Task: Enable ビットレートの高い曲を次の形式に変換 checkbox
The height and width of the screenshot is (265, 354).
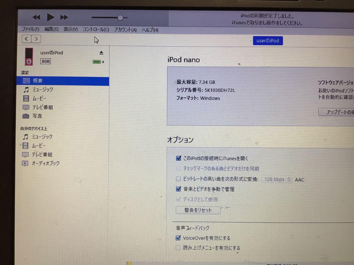Action: (178, 179)
